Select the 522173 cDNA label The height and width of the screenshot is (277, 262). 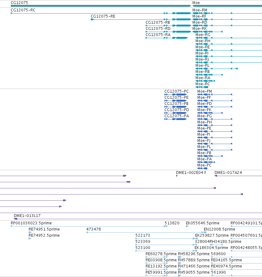click(143, 235)
